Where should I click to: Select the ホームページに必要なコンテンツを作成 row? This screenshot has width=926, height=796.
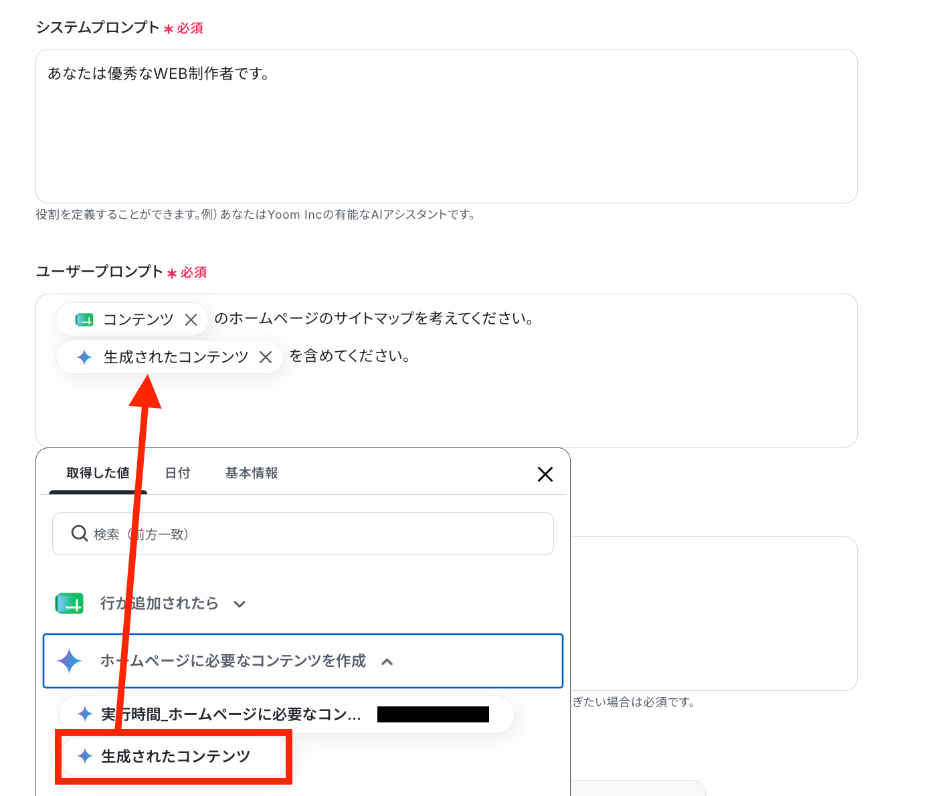pos(303,661)
